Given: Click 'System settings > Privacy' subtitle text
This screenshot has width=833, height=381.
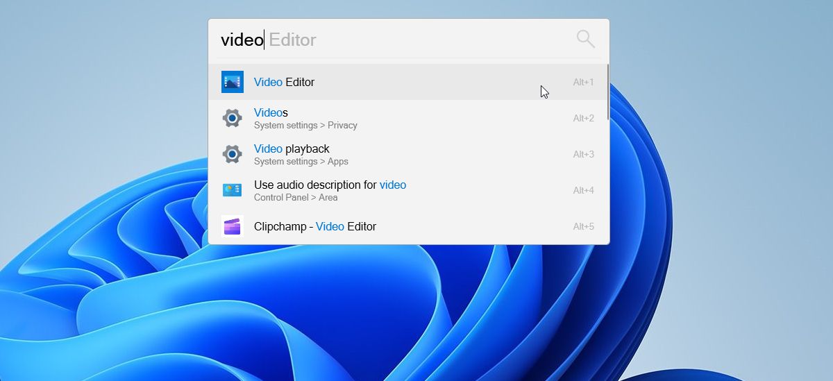Looking at the screenshot, I should tap(305, 126).
